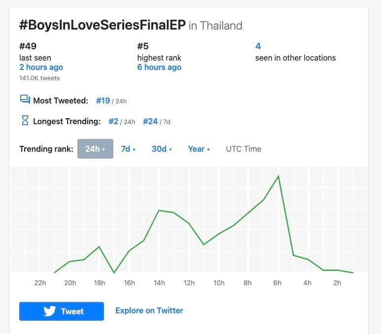
Task: Click the Longest Trending hourglass icon
Action: (25, 120)
